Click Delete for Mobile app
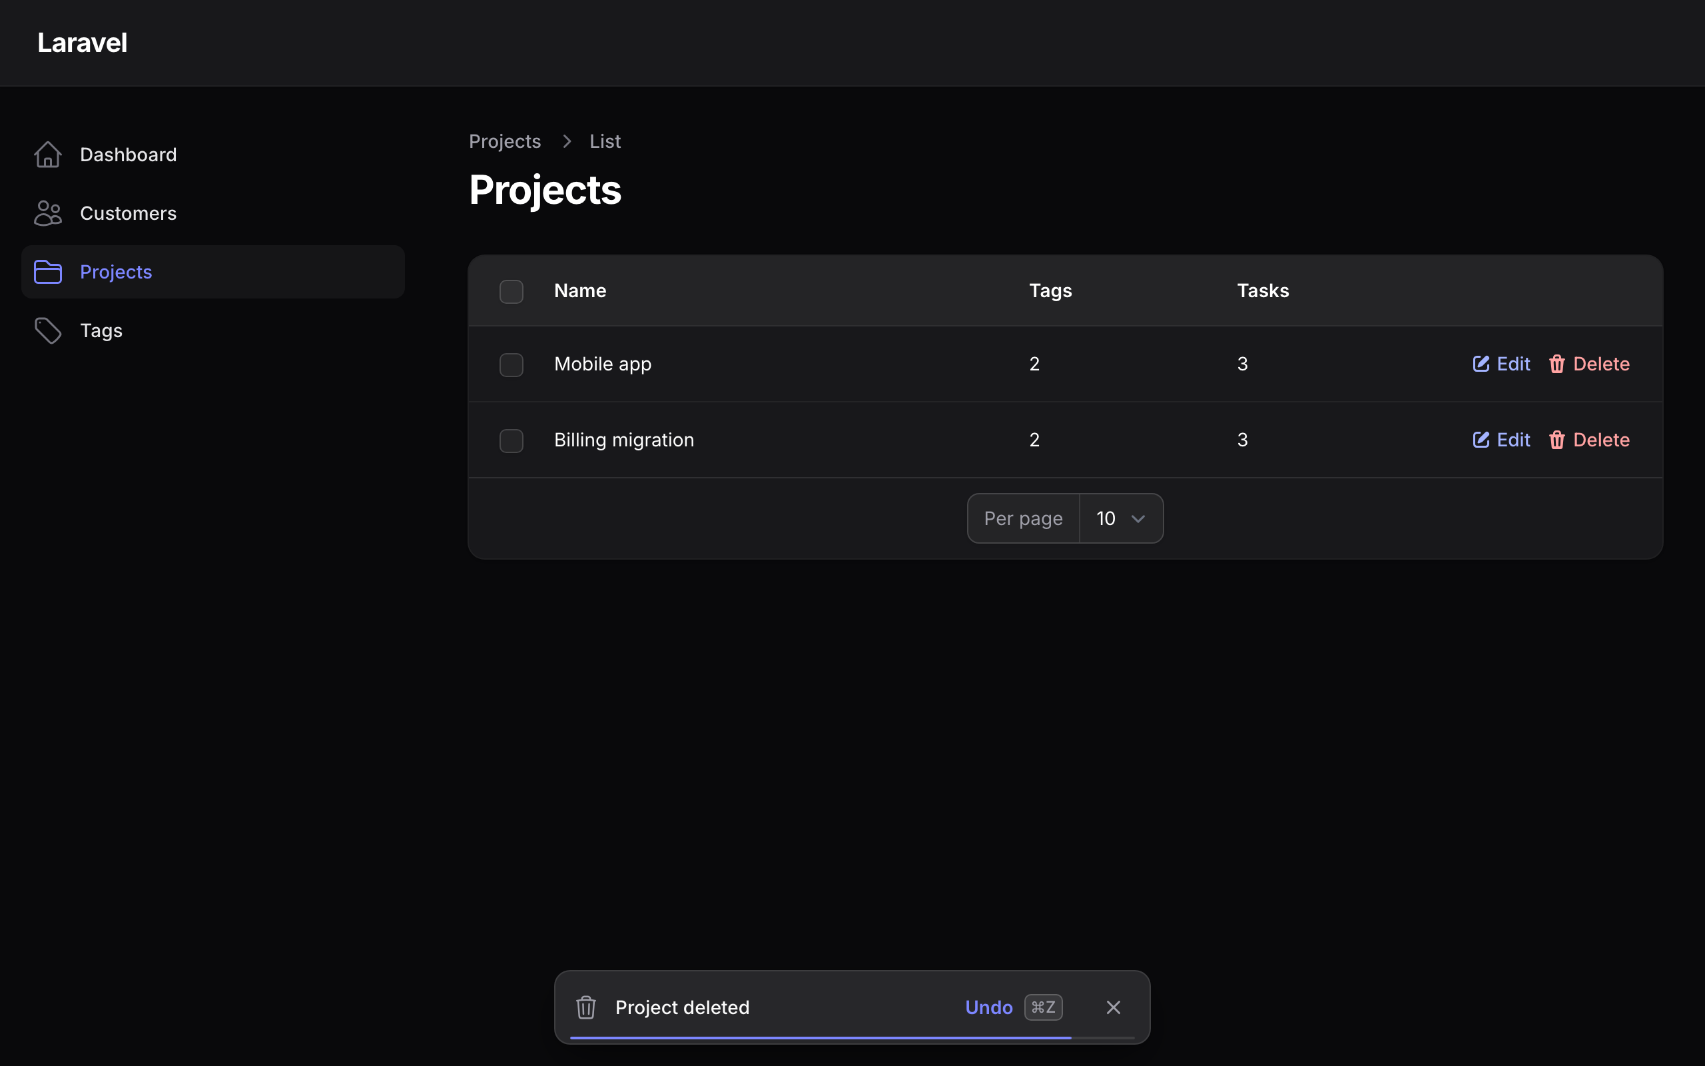This screenshot has height=1066, width=1705. [x=1590, y=364]
